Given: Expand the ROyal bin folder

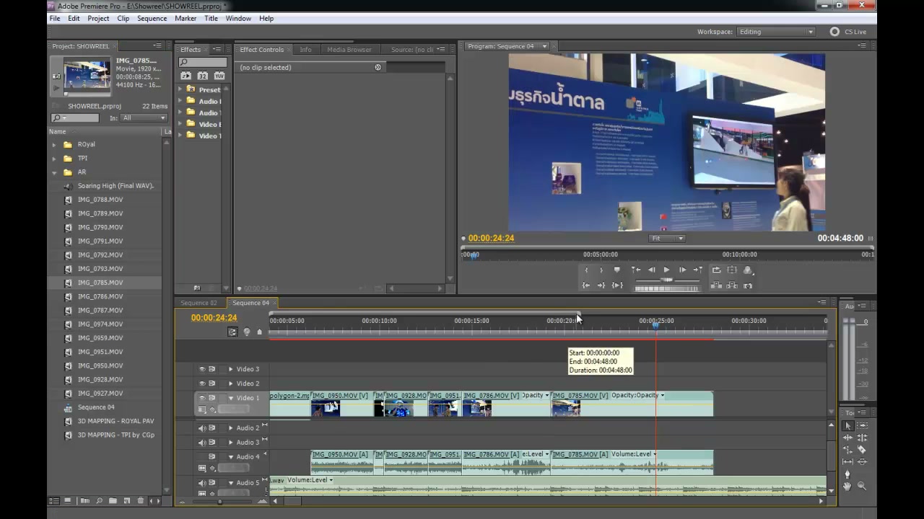Looking at the screenshot, I should click(x=53, y=144).
